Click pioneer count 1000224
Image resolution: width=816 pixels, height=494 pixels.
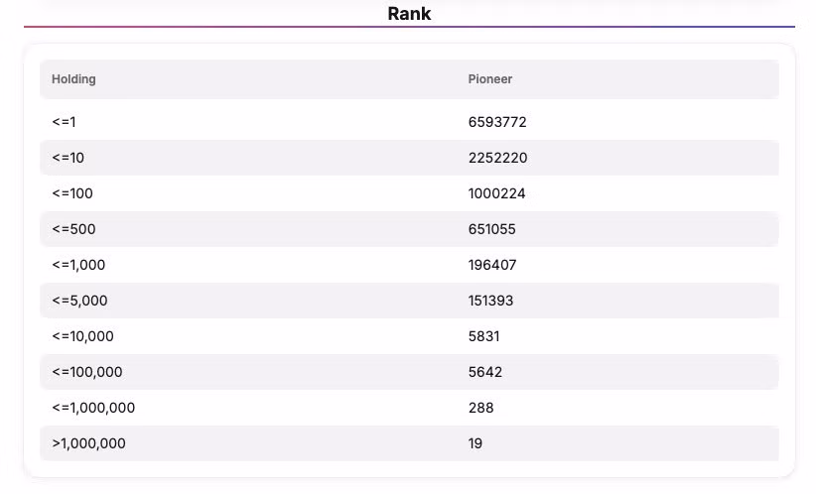[496, 193]
